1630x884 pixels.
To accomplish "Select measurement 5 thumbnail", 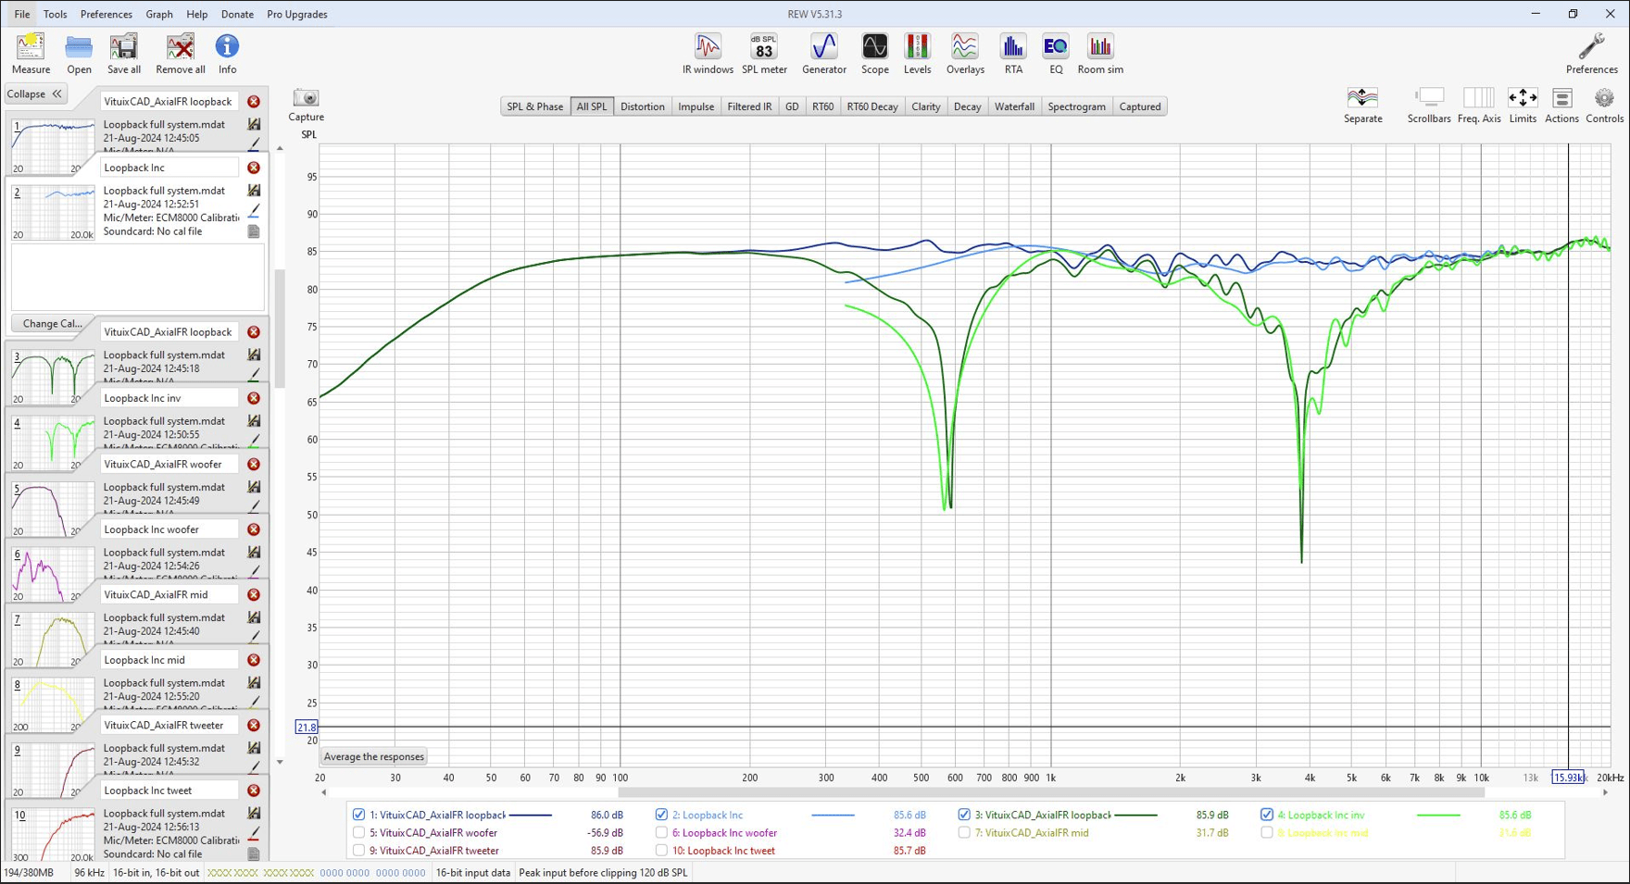I will click(x=53, y=508).
